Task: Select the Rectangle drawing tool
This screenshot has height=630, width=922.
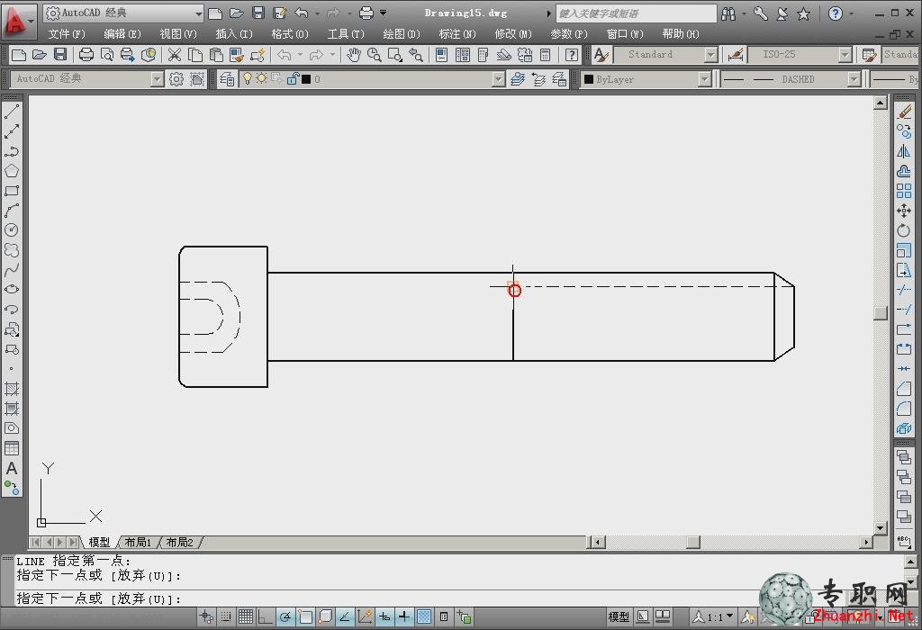Action: point(12,191)
